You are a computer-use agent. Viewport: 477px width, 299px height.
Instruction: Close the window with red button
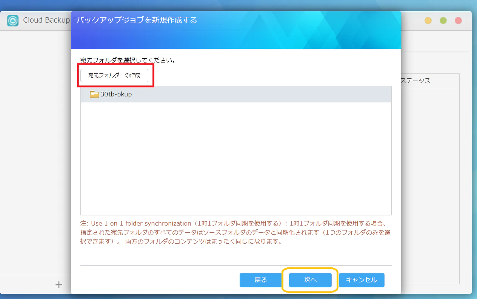[458, 20]
